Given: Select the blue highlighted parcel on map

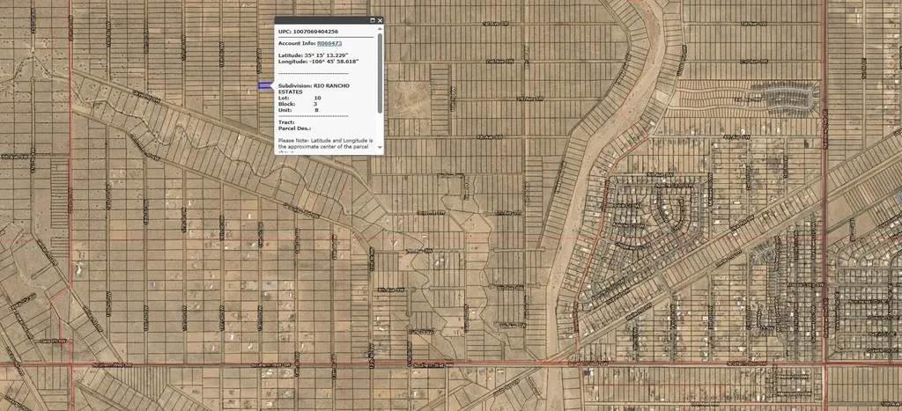Looking at the screenshot, I should point(264,84).
